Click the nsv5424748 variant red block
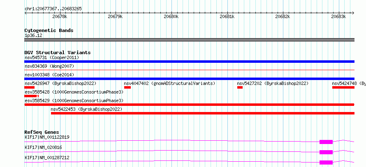Screen dimensions: 366x167 tap(343, 87)
